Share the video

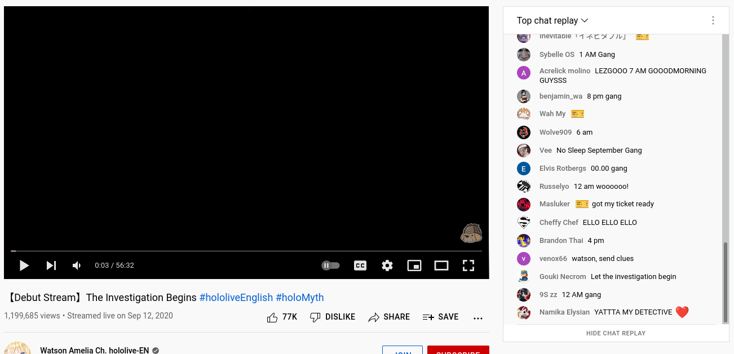[x=389, y=317]
